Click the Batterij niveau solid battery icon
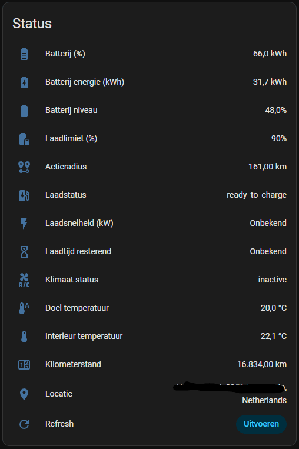The height and width of the screenshot is (449, 299). (x=24, y=111)
